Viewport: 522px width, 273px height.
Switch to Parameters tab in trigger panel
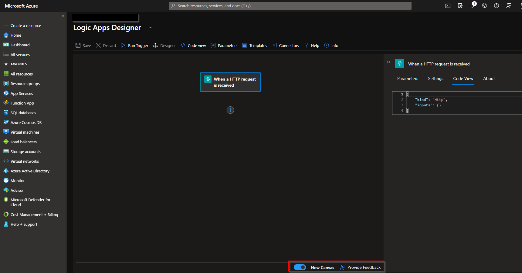click(408, 79)
